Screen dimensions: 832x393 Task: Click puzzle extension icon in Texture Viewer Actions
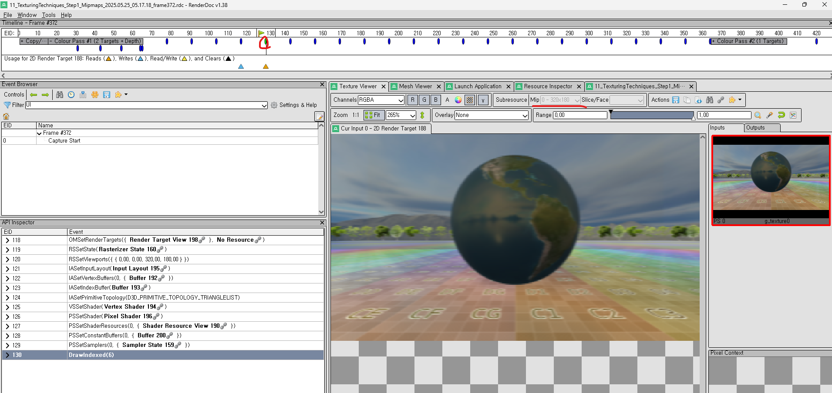pos(732,100)
